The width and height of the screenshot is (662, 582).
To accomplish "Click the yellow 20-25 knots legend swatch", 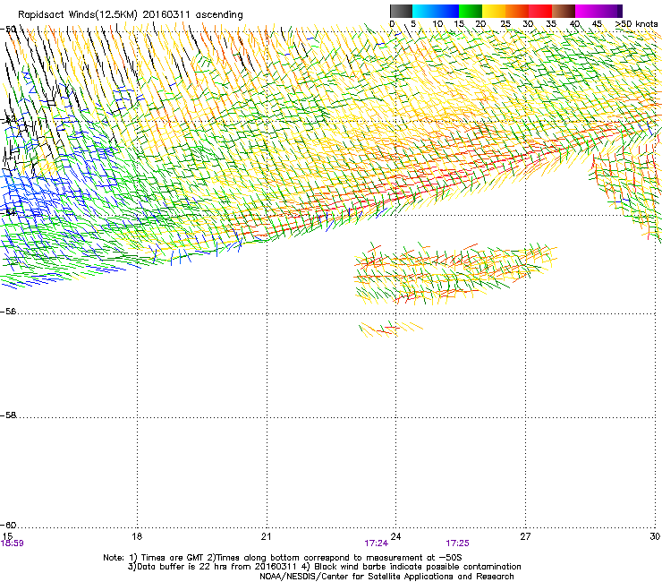I will [494, 11].
